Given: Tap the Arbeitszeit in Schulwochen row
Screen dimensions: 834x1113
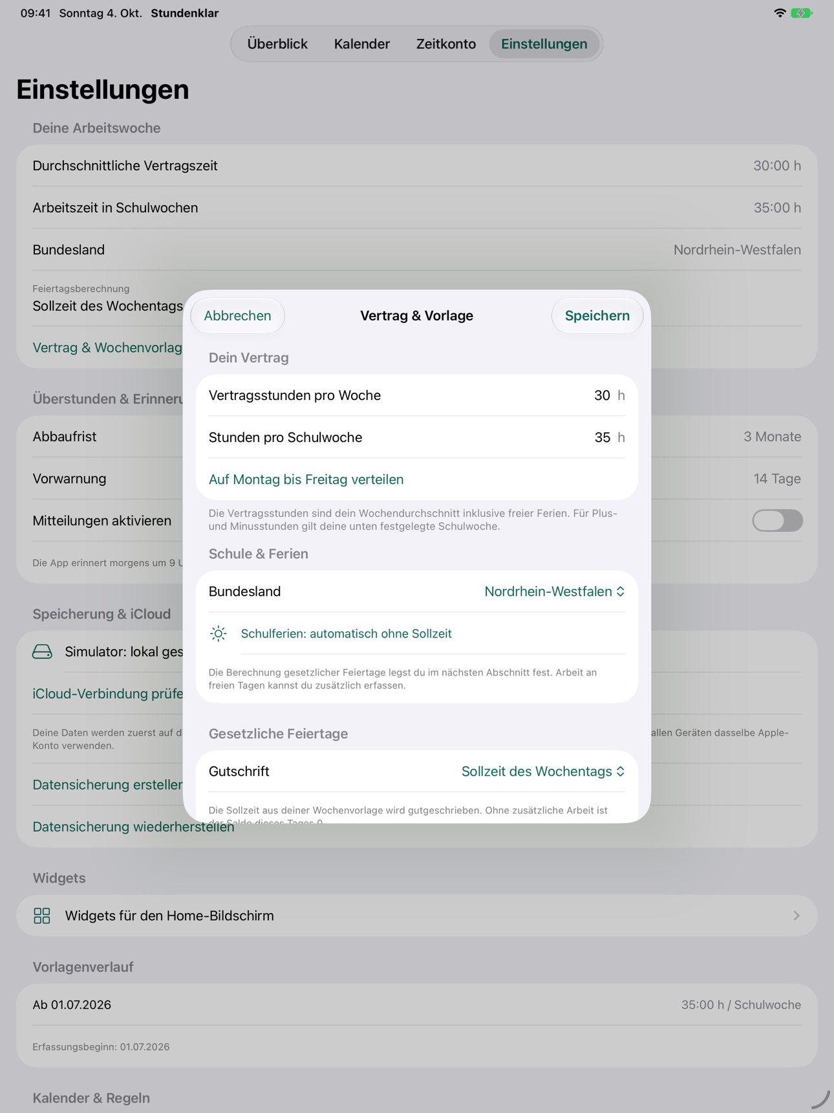Looking at the screenshot, I should tap(417, 208).
